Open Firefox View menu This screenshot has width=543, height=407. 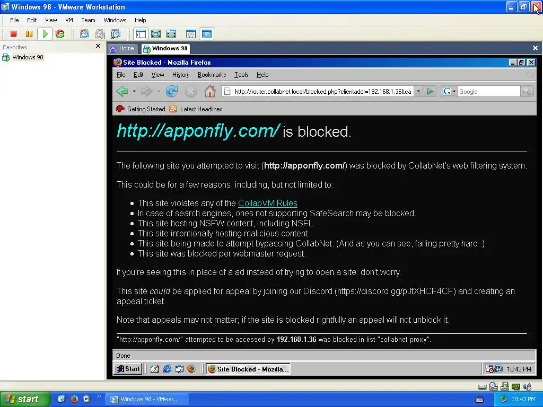pyautogui.click(x=157, y=75)
